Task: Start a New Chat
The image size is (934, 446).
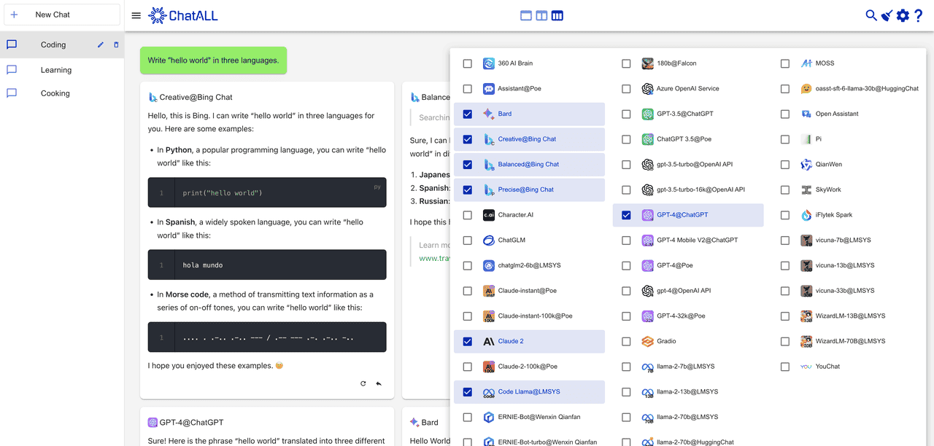Action: (61, 15)
